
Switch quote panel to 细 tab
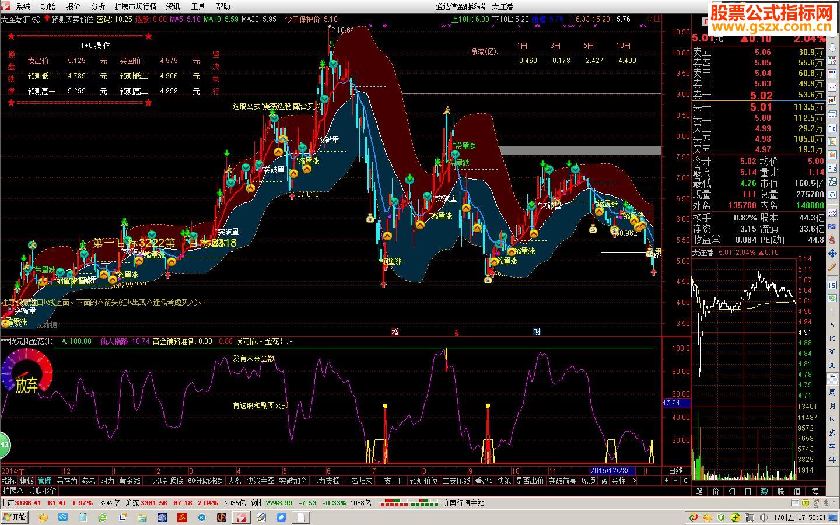(731, 491)
